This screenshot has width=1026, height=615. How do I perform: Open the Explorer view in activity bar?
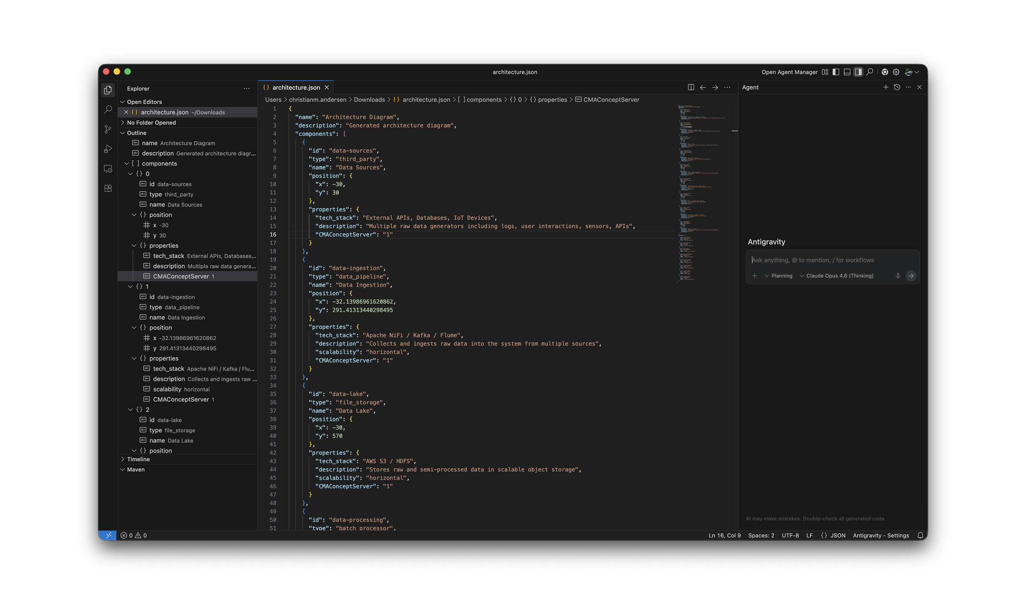click(x=108, y=90)
